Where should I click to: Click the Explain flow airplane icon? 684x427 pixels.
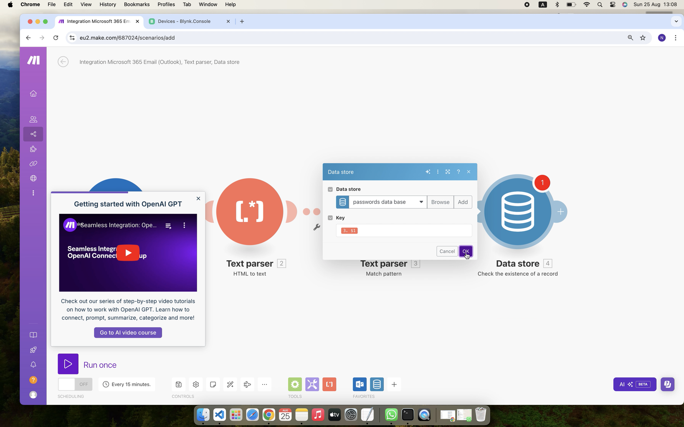247,384
